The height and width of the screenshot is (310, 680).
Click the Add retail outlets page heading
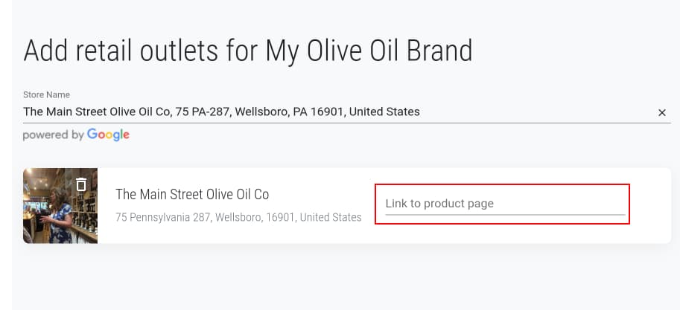[x=247, y=51]
